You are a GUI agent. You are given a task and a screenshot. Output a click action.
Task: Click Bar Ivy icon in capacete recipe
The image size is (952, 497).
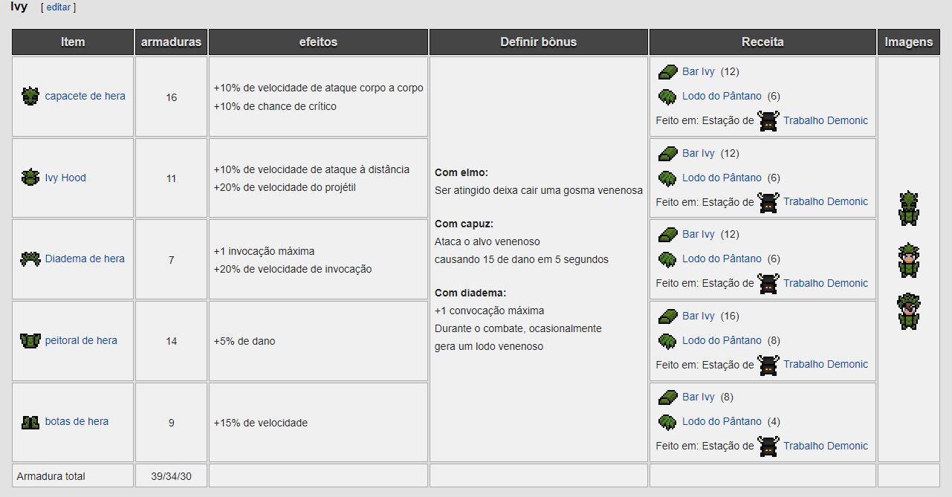point(667,72)
